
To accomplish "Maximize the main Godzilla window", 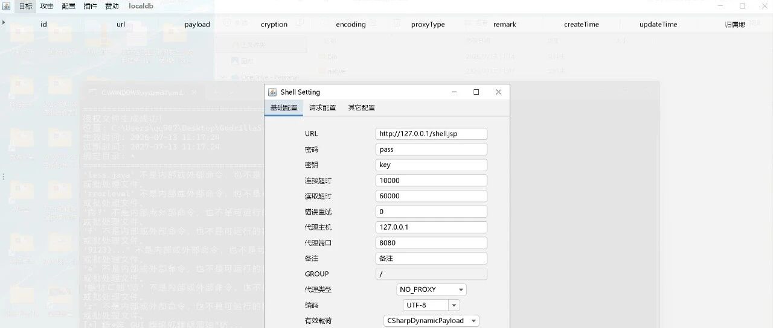I will (x=743, y=6).
